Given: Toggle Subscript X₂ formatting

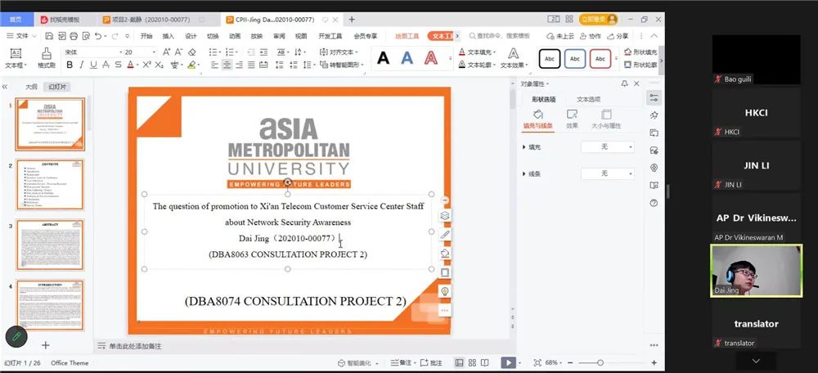Looking at the screenshot, I should tap(160, 65).
